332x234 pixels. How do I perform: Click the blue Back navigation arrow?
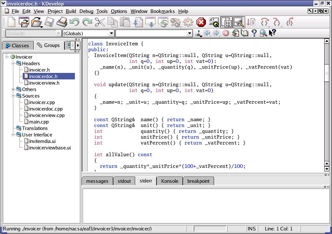click(207, 33)
